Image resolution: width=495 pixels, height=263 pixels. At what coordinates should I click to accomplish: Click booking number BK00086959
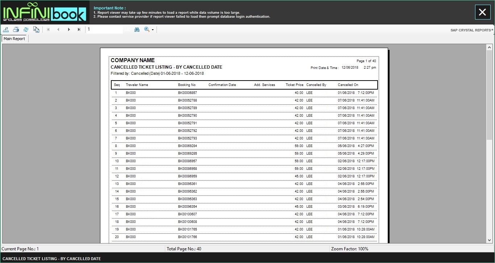pyautogui.click(x=187, y=176)
